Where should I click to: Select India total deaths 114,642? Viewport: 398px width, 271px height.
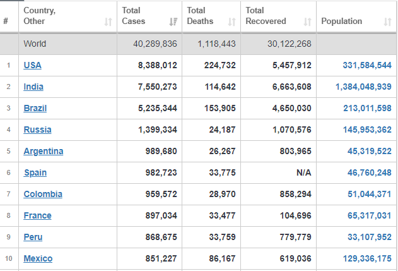click(x=220, y=87)
